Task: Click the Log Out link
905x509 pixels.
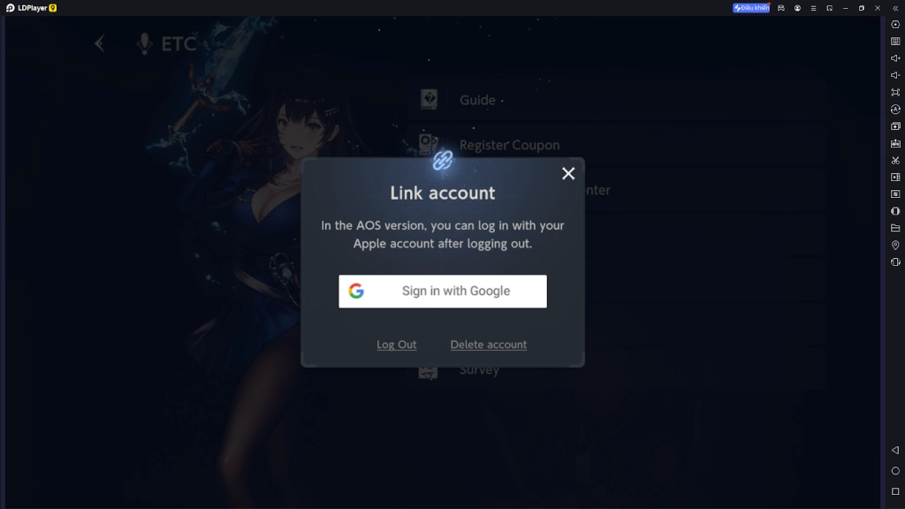Action: tap(396, 345)
